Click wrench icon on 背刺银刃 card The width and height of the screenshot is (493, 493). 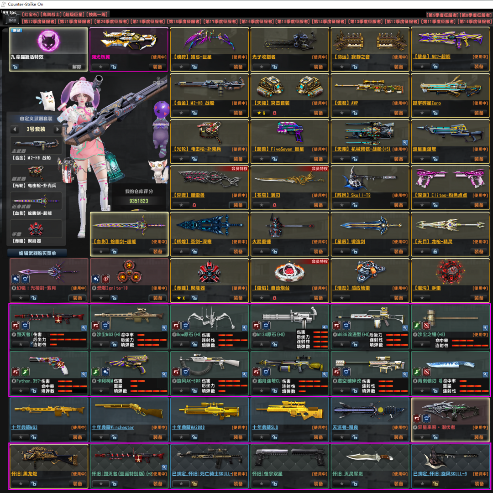click(485, 374)
